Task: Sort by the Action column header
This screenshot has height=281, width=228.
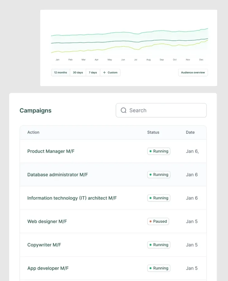Action: (x=33, y=132)
